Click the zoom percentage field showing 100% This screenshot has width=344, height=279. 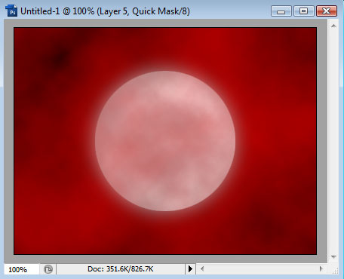[22, 269]
